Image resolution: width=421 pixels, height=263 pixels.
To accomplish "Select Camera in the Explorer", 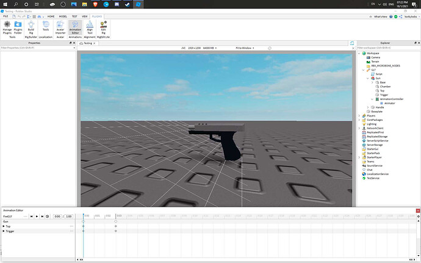I will point(376,57).
